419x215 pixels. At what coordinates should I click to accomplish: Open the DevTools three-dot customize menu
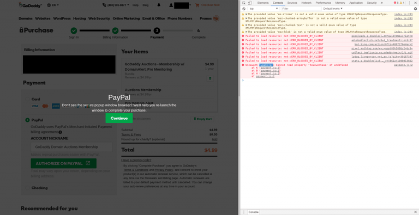pyautogui.click(x=409, y=3)
